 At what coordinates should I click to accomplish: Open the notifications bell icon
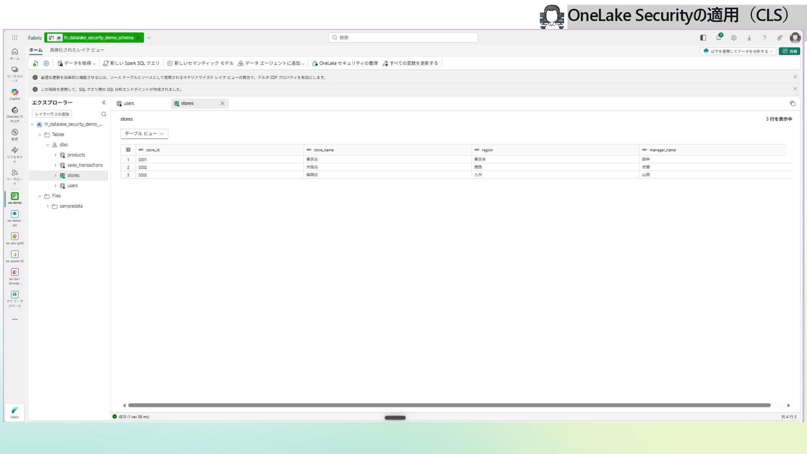719,37
